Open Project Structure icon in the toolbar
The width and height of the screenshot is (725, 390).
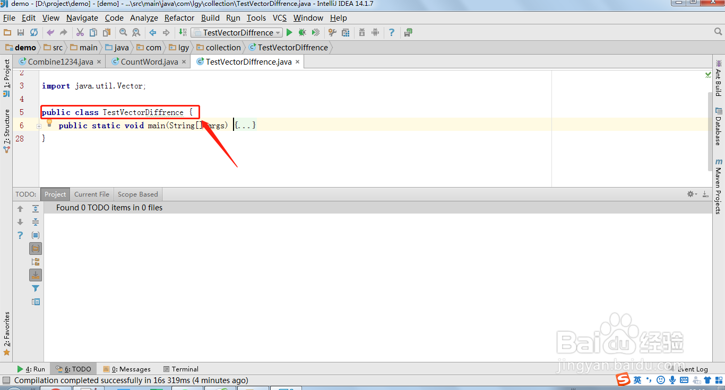tap(346, 32)
